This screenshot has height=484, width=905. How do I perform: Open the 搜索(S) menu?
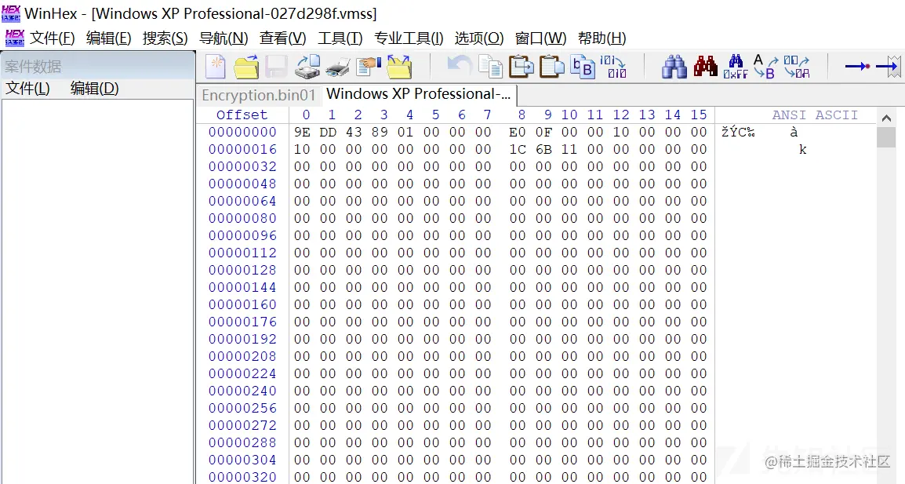[x=165, y=38]
